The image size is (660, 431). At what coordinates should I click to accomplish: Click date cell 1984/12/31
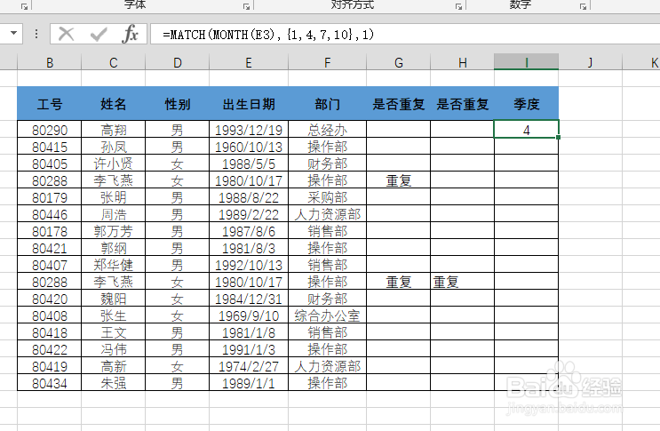pyautogui.click(x=249, y=299)
